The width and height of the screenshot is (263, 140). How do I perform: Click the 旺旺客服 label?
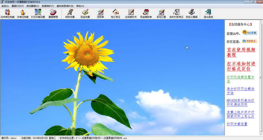233,42
